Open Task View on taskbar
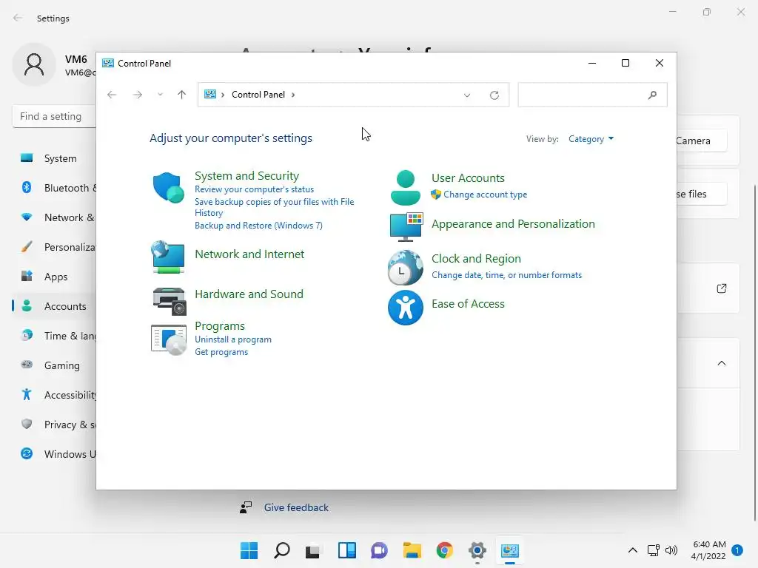 coord(313,550)
